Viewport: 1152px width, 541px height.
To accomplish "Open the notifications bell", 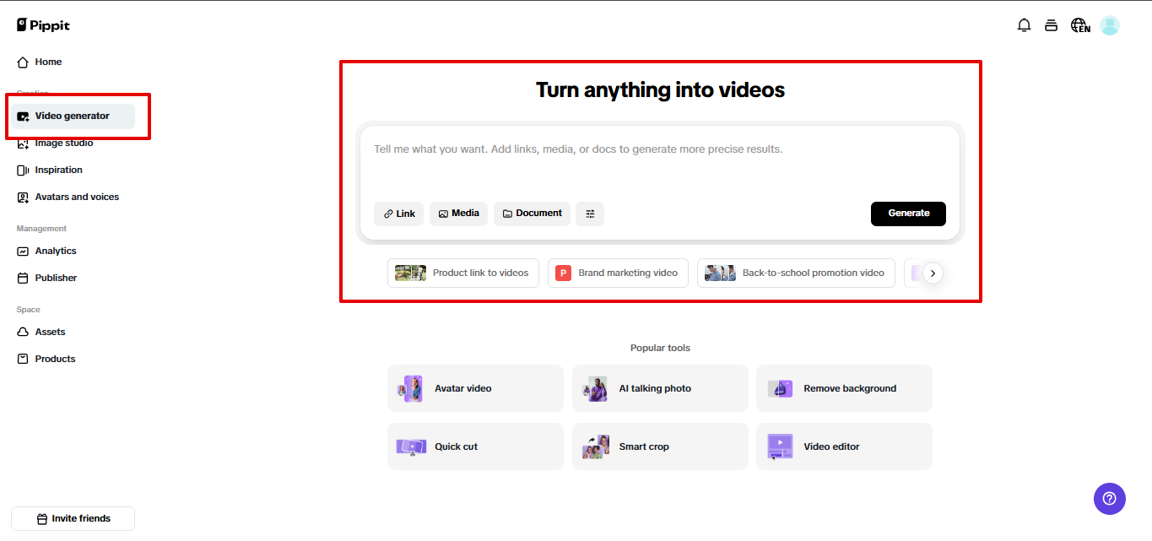I will coord(1024,25).
